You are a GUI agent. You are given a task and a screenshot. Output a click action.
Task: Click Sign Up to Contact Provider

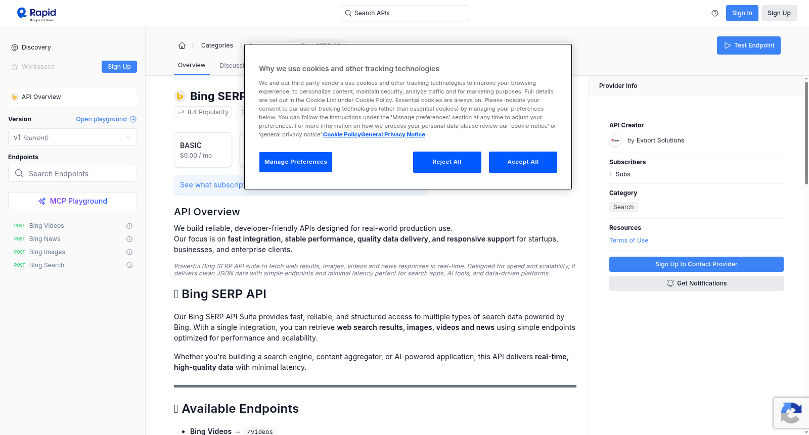[696, 264]
